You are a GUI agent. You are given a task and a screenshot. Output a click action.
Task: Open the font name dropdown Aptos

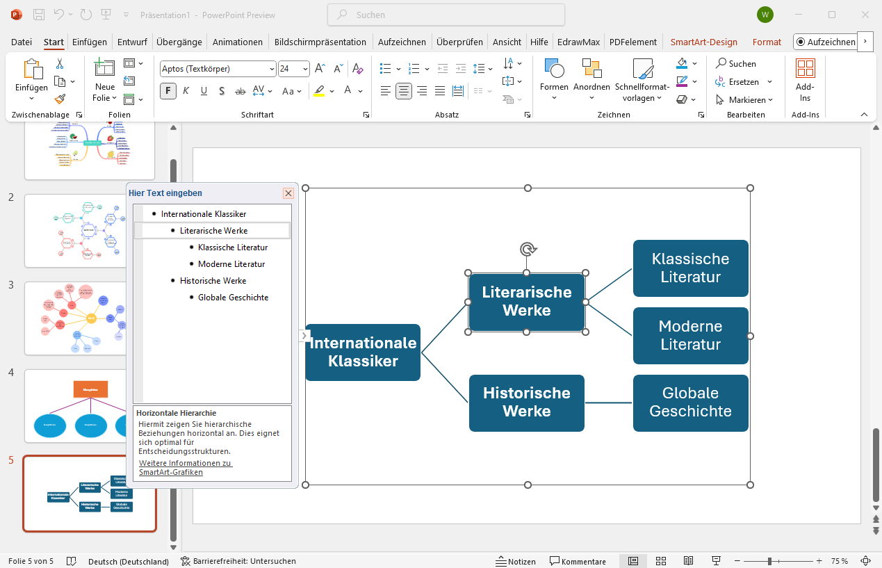pyautogui.click(x=272, y=69)
